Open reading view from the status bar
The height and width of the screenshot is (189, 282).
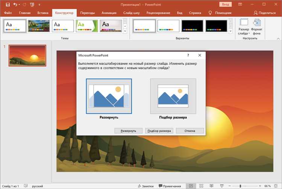pyautogui.click(x=211, y=186)
